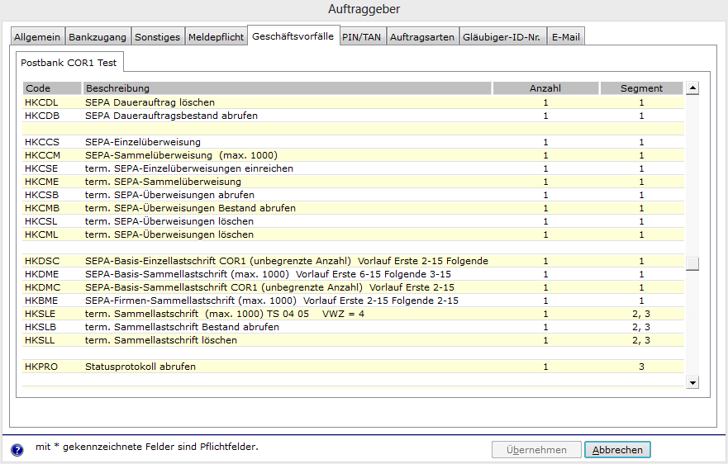The width and height of the screenshot is (728, 464).
Task: Switch to the Bankzugang tab
Action: (x=98, y=37)
